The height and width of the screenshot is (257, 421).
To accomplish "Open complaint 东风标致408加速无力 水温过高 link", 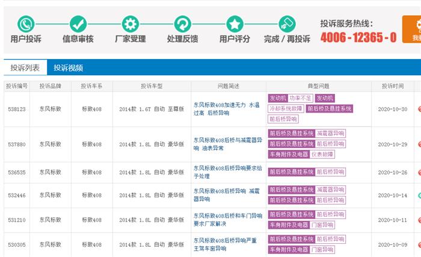I will [x=227, y=109].
